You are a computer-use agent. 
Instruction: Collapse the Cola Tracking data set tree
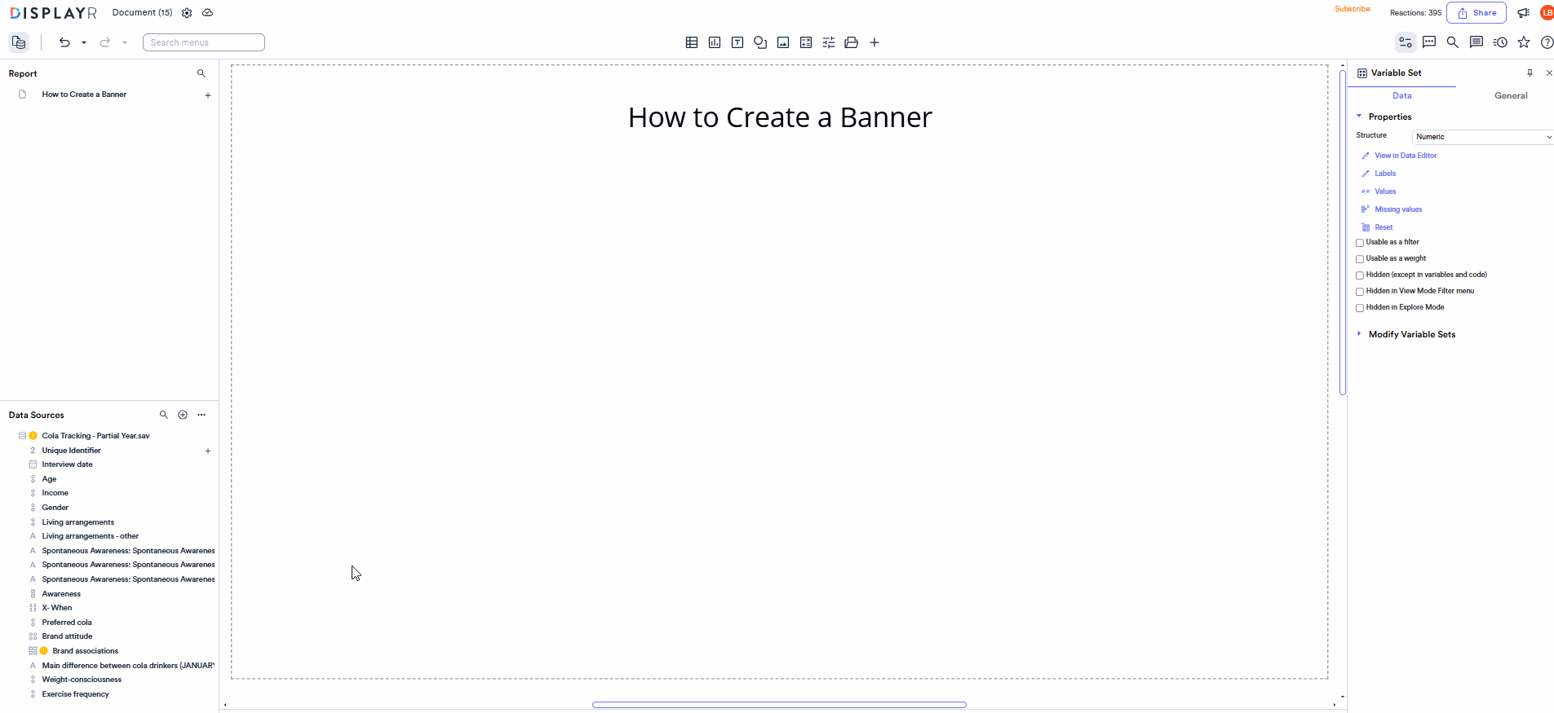click(22, 436)
